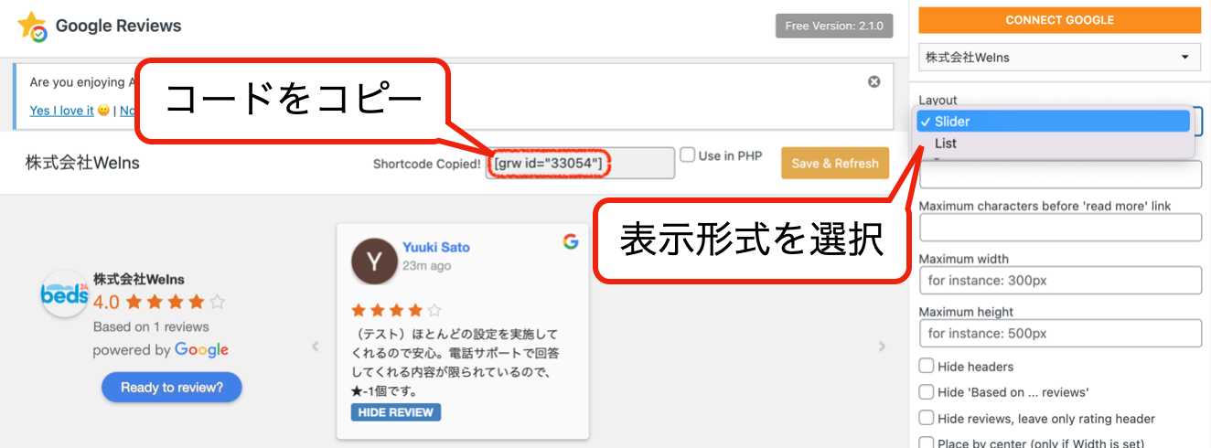
Task: Click the Google G icon on review card
Action: 571,241
